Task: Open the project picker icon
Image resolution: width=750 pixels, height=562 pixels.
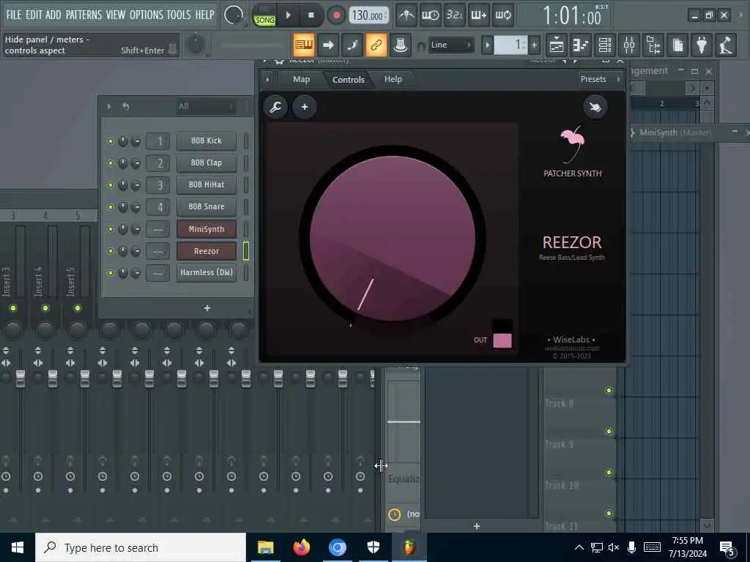Action: click(677, 45)
